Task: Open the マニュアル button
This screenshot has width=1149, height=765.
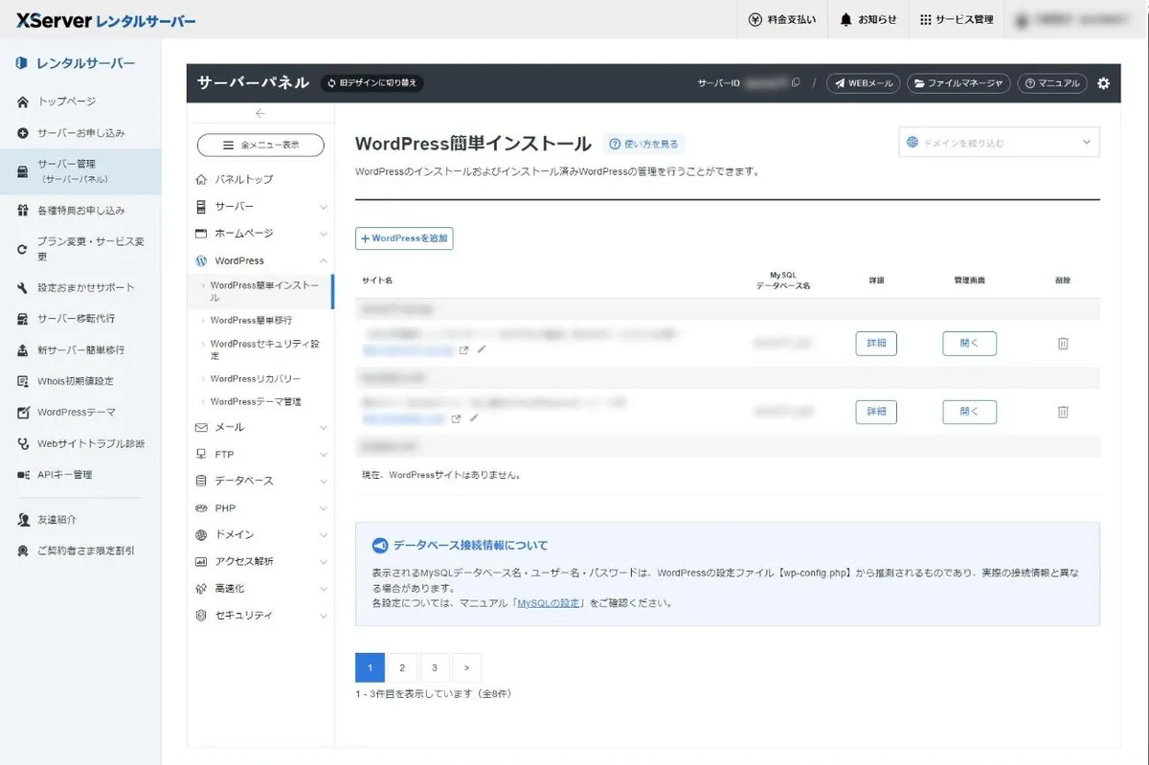Action: (1052, 83)
